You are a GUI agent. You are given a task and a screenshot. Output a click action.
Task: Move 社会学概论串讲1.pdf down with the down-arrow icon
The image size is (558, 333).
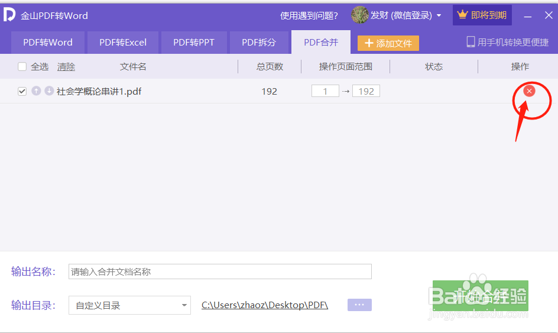point(49,91)
